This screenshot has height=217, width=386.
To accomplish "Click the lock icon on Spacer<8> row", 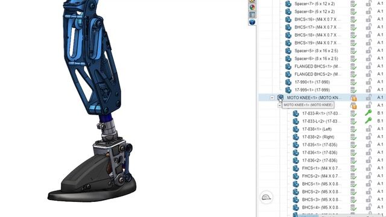I will point(369,11).
